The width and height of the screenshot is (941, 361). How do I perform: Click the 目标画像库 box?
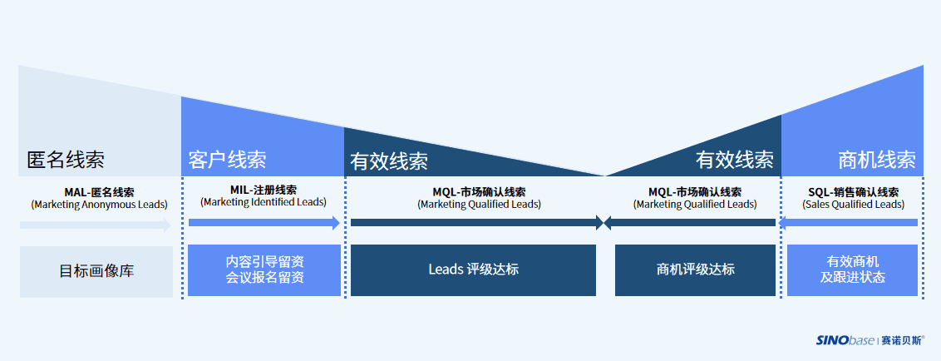96,271
